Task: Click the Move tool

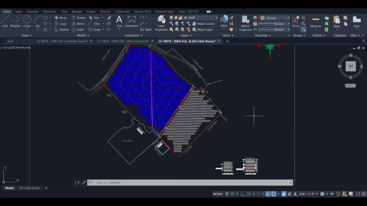Action: (61, 18)
